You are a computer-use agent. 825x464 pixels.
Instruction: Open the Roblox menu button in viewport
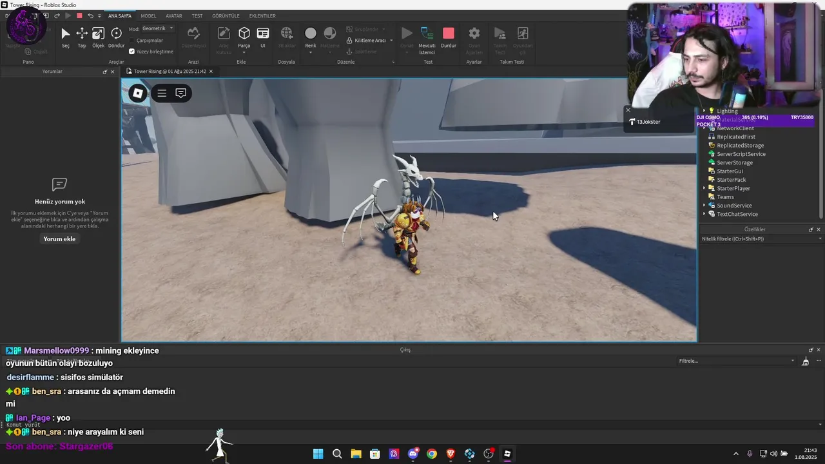point(137,93)
